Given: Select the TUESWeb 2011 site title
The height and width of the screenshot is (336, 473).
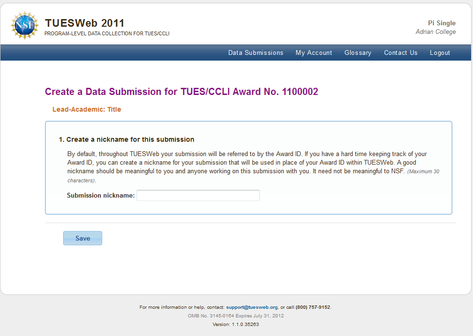Looking at the screenshot, I should tap(85, 23).
